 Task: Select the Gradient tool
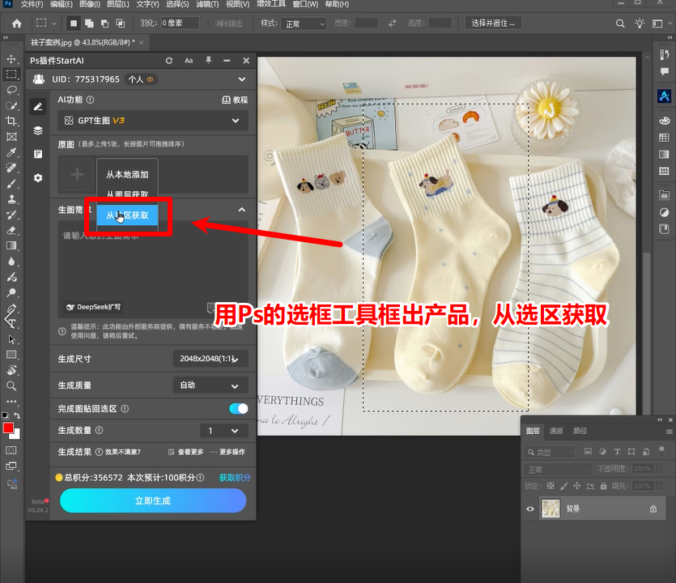click(x=11, y=245)
